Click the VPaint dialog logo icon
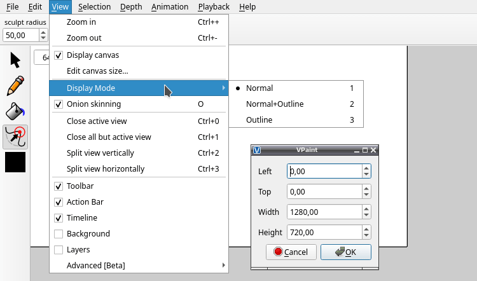This screenshot has height=281, width=477. click(x=257, y=150)
